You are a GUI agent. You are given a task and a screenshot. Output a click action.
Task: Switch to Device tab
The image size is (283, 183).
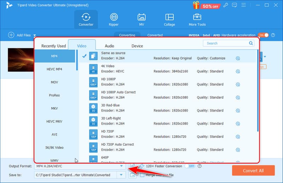137,46
